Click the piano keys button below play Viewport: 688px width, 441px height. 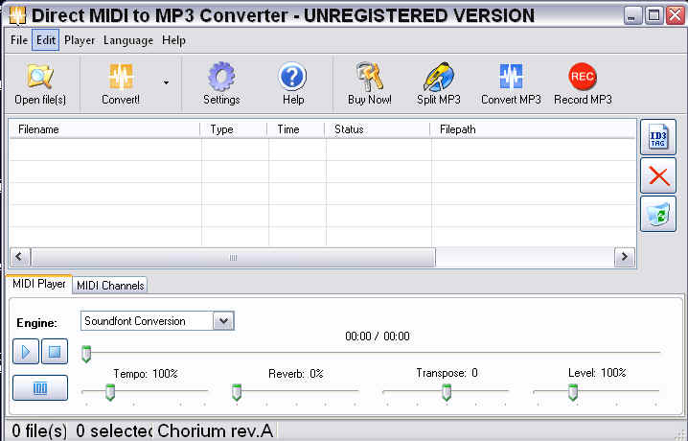click(x=40, y=388)
